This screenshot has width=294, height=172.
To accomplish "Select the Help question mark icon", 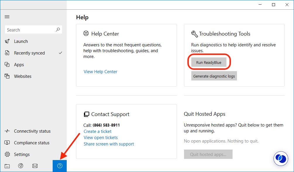I will pyautogui.click(x=60, y=166).
